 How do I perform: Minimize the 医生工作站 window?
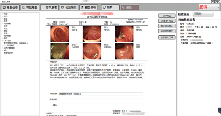tap(212, 2)
